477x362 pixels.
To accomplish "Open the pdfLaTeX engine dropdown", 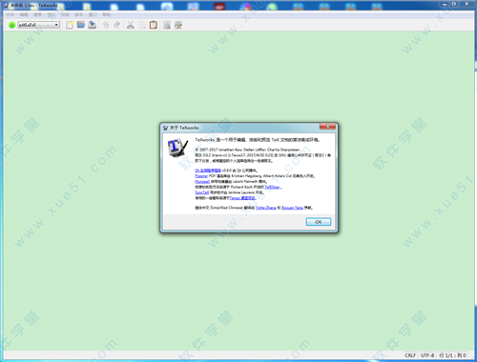I will [x=39, y=25].
